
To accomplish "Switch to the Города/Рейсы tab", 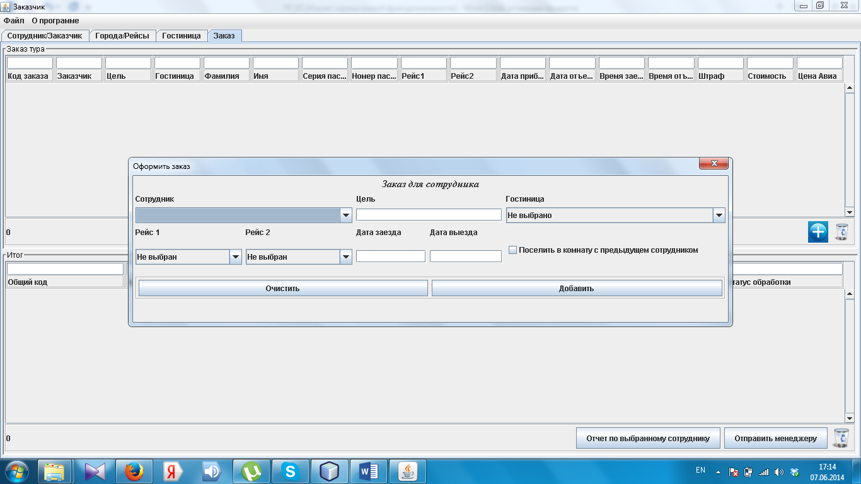I will coord(122,36).
